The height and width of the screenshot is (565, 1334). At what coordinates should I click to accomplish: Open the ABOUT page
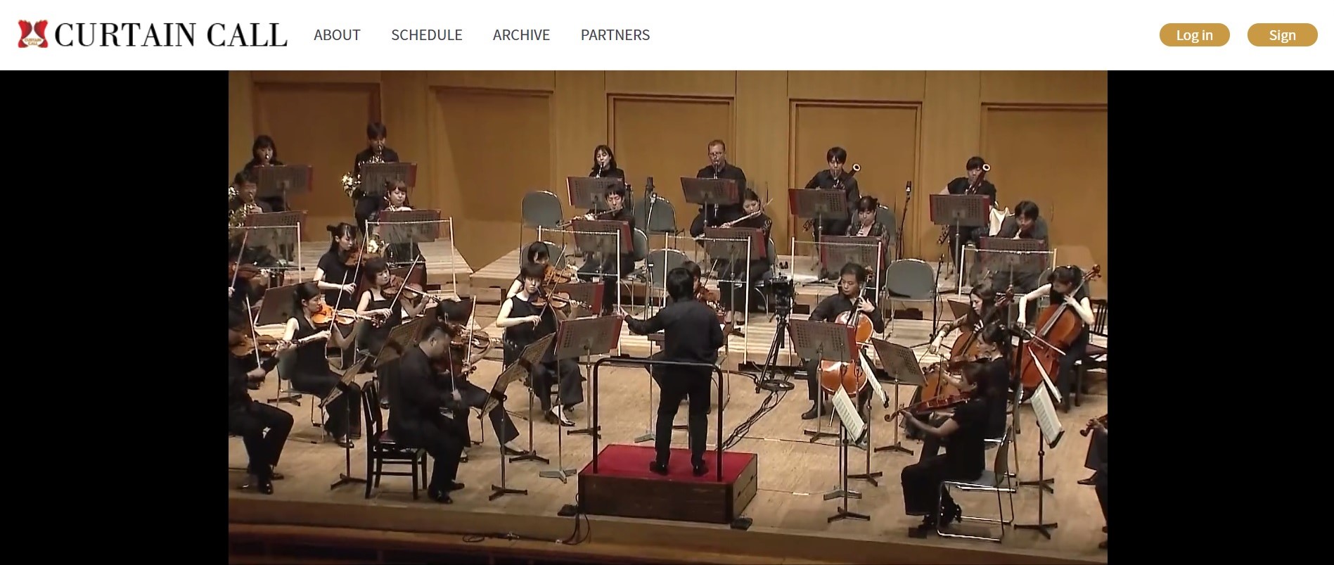337,35
